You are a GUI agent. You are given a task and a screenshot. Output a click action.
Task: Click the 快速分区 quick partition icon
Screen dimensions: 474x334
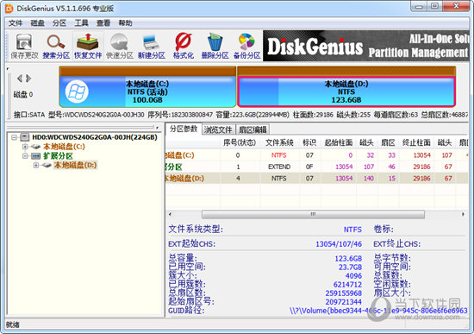120,46
